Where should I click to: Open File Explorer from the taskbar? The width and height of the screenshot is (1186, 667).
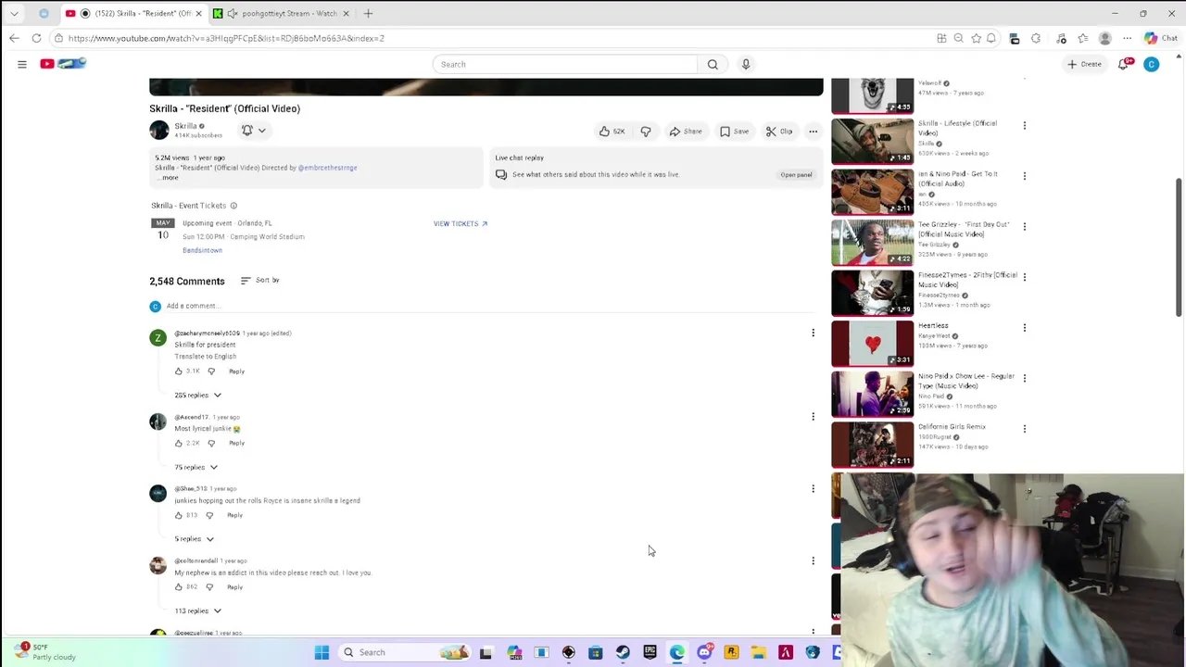click(x=758, y=652)
